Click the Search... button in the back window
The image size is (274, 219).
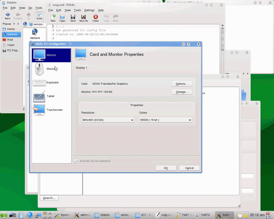coord(49,198)
